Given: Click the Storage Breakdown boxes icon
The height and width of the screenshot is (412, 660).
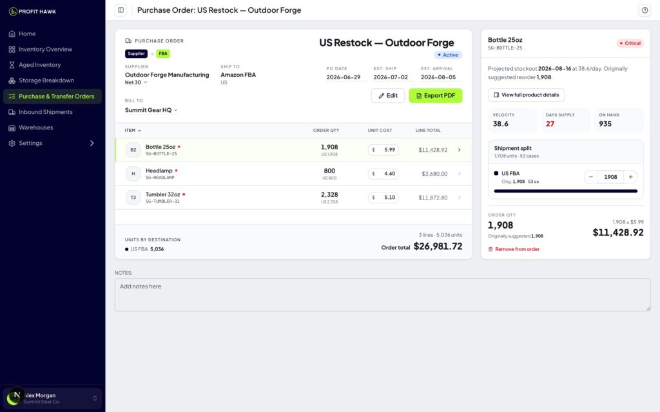Looking at the screenshot, I should click(12, 80).
